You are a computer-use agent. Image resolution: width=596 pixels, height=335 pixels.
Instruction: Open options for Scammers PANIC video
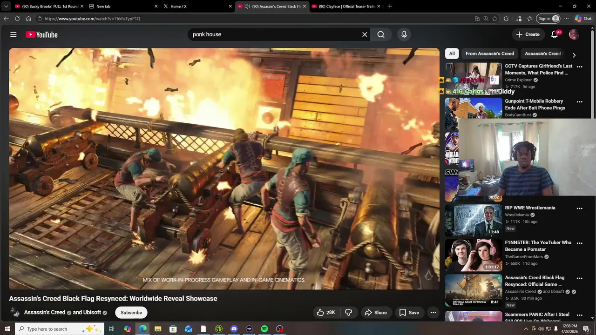(580, 315)
